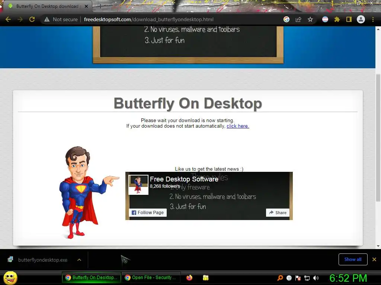Open the volume speaker tray icon
381x285 pixels.
pyautogui.click(x=316, y=278)
